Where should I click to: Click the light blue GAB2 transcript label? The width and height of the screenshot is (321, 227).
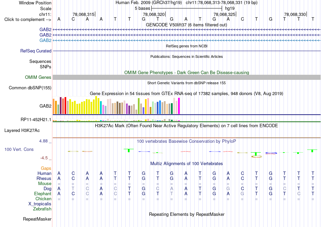(46, 40)
